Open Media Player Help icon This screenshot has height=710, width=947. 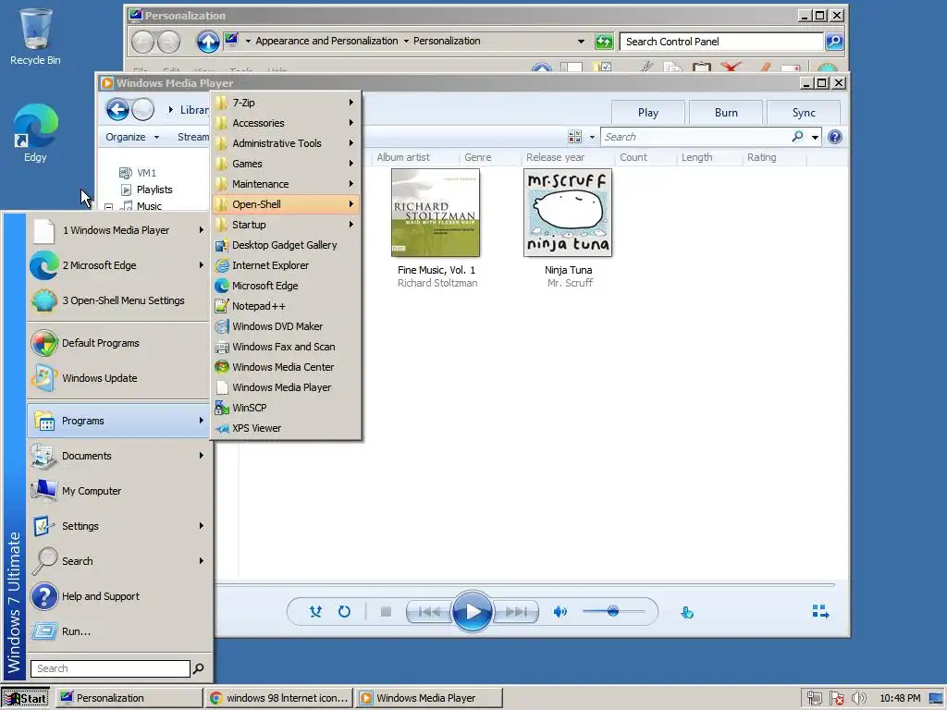835,137
